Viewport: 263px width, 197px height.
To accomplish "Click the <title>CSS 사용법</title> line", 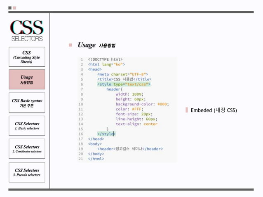I will click(124, 79).
